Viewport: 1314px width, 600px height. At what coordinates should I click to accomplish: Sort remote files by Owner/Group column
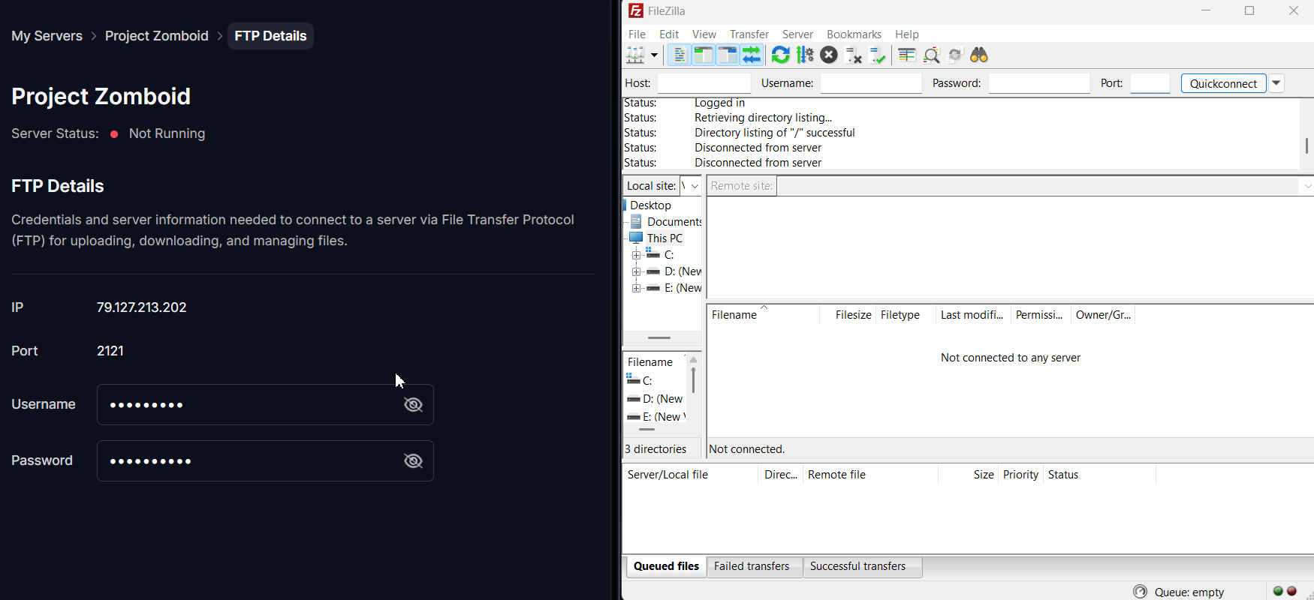coord(1103,315)
